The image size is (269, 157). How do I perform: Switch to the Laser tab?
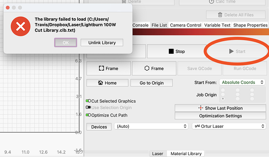pos(158,153)
